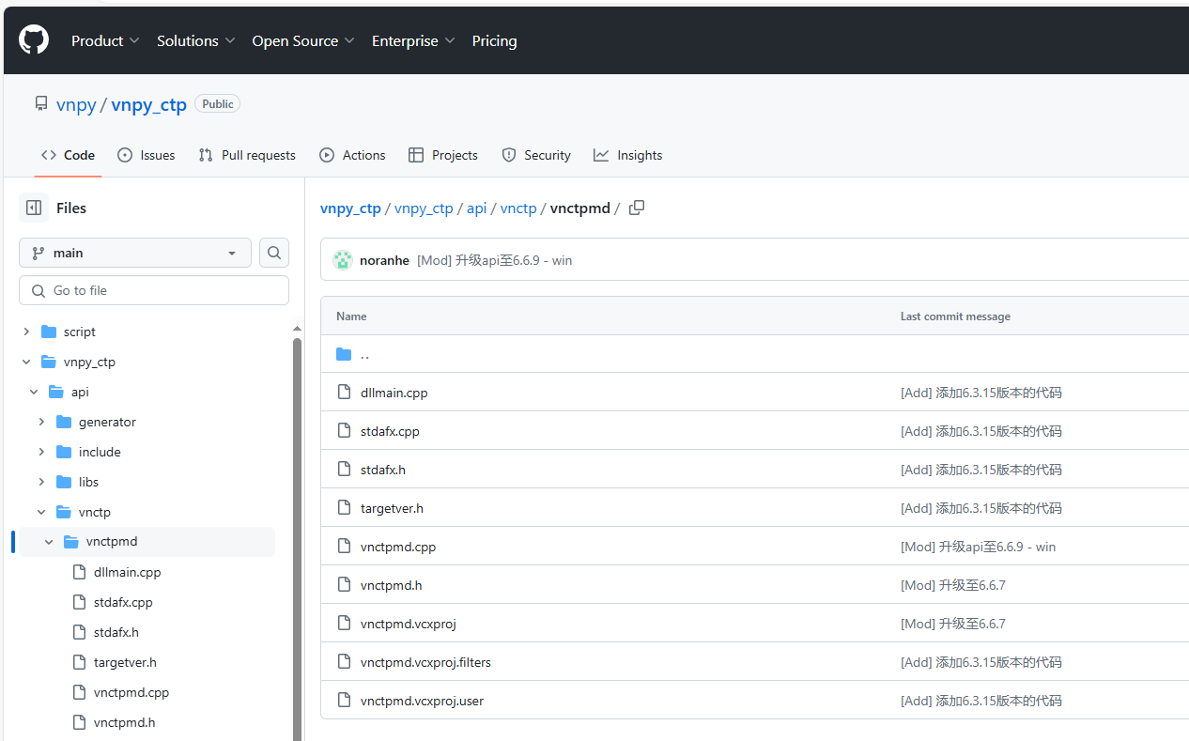Viewport: 1189px width, 741px height.
Task: Click the Public visibility badge
Action: pyautogui.click(x=217, y=104)
